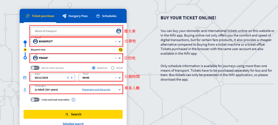Open Passengers and discounts link
The width and height of the screenshot is (278, 125).
click(x=96, y=90)
